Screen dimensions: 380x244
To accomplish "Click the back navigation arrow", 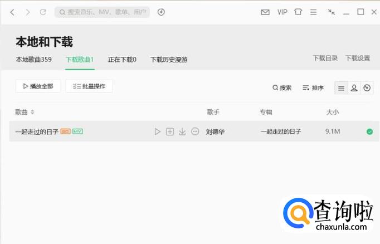I will point(13,12).
